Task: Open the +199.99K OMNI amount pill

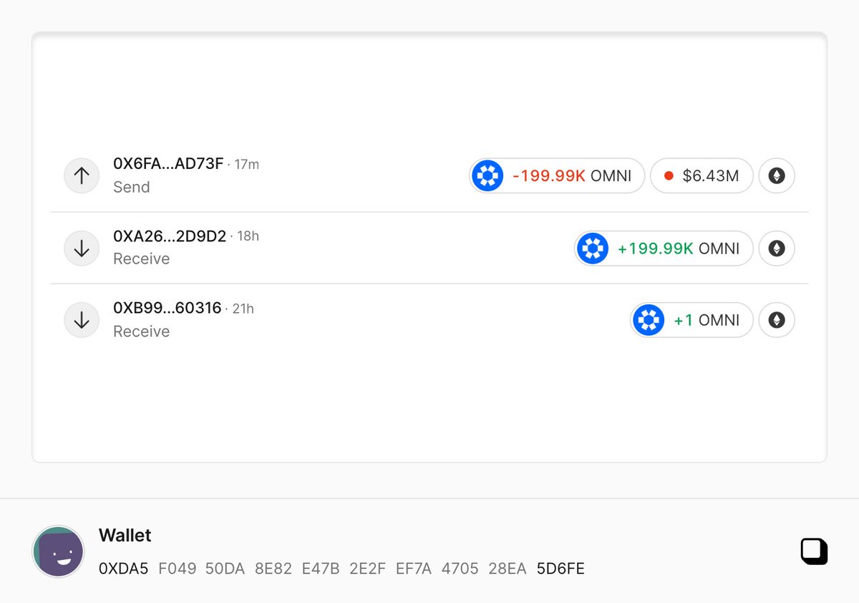Action: [x=662, y=249]
